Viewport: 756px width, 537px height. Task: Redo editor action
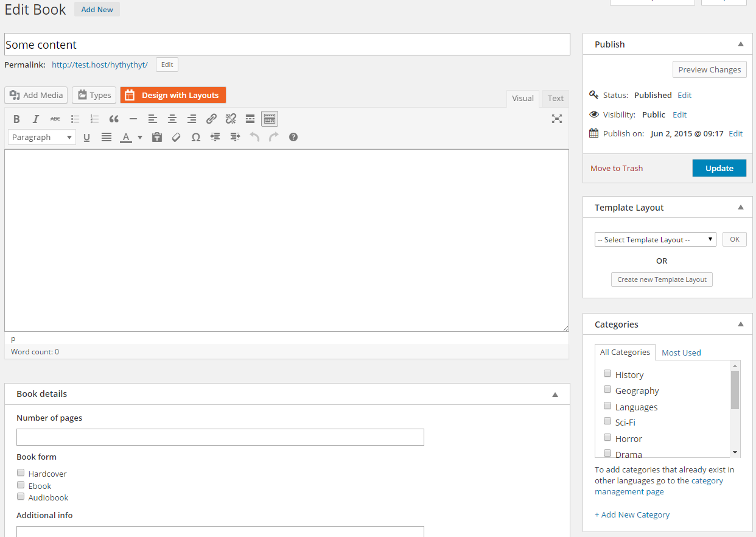coord(274,137)
